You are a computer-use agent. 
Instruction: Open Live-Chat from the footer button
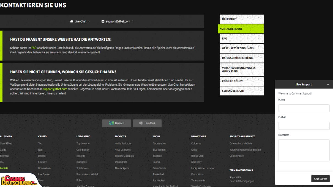[147, 123]
